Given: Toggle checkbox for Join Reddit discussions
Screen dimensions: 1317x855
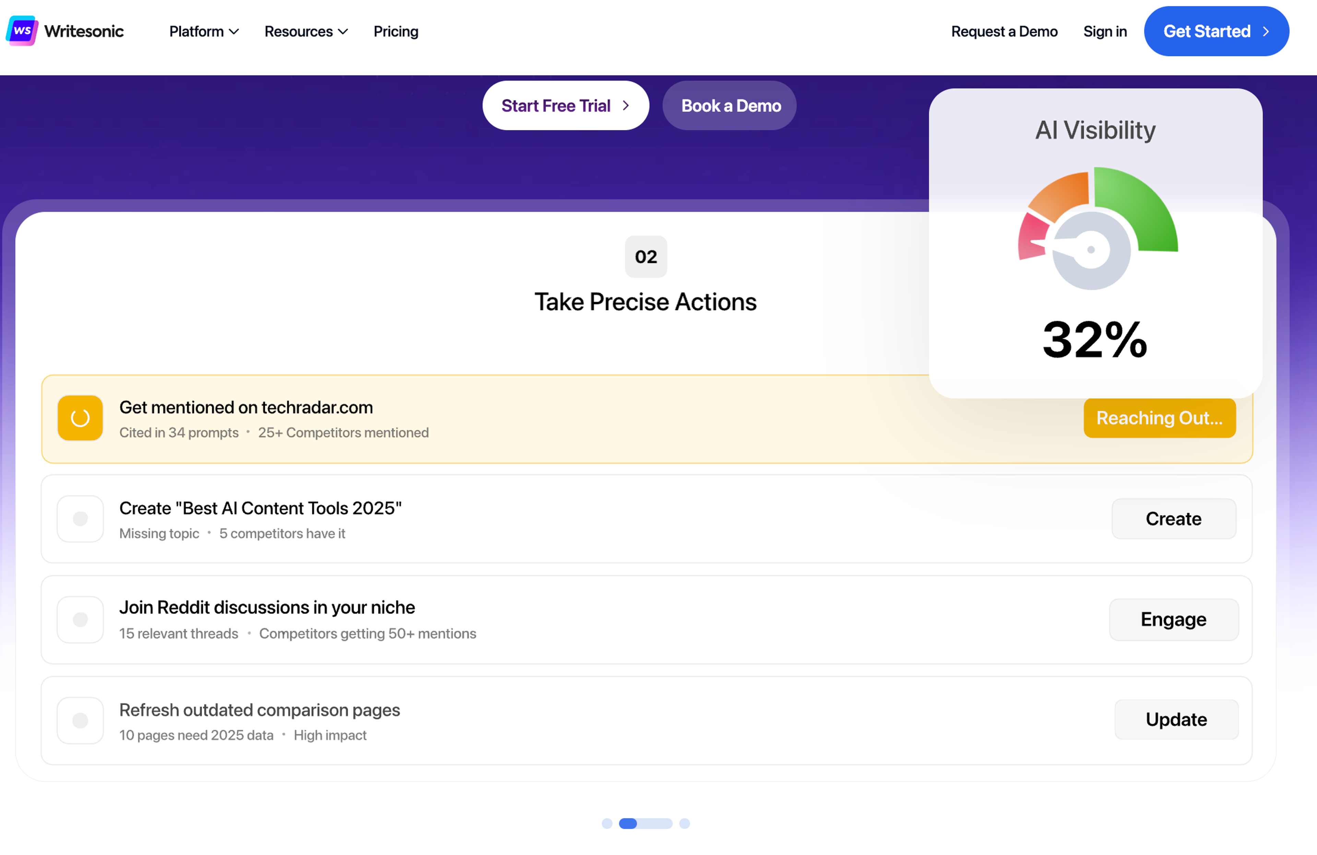Looking at the screenshot, I should pyautogui.click(x=80, y=619).
